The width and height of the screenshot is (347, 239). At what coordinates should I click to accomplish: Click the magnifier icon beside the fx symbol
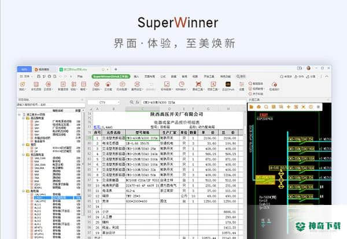[x=131, y=102]
